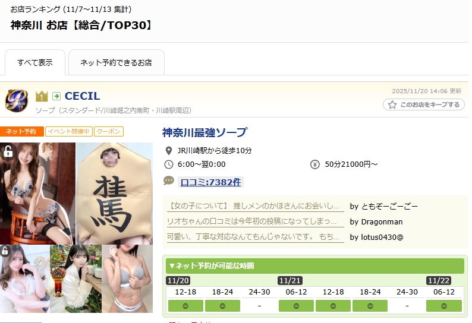Select the 11/21 06-12 reservation slot
The width and height of the screenshot is (472, 323).
[x=296, y=306]
